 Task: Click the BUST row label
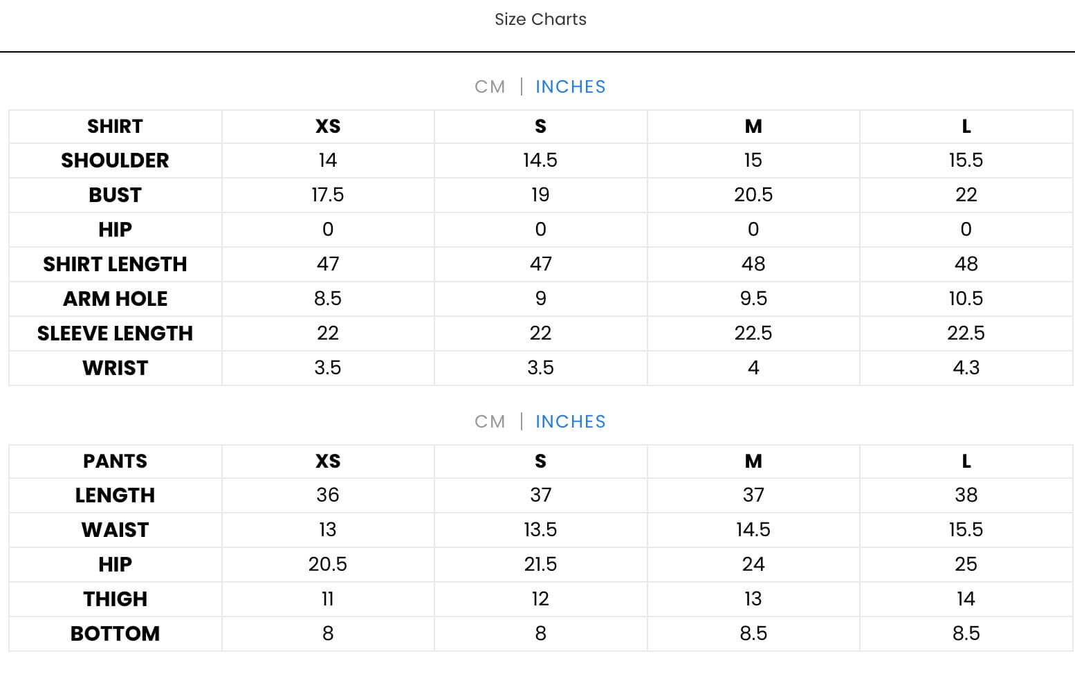pos(115,195)
